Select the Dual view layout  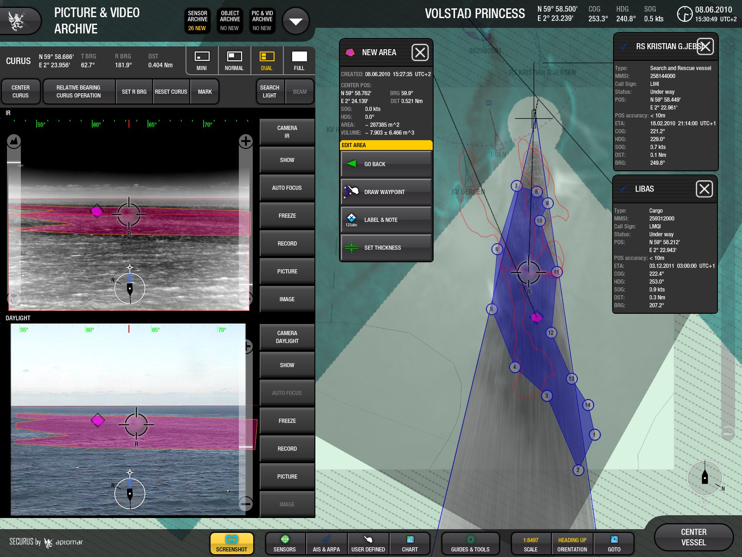(267, 60)
